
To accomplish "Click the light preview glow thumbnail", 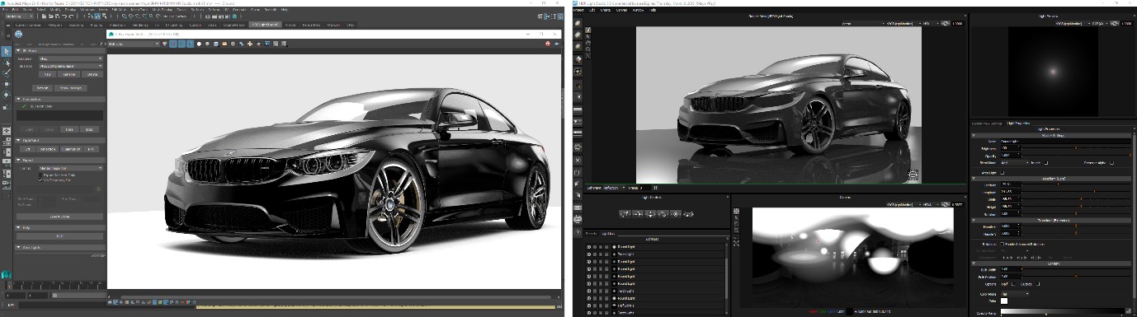I will tap(1052, 71).
